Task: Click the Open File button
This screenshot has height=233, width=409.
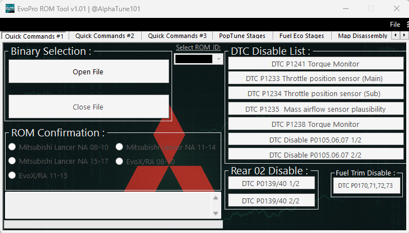Action: 89,72
